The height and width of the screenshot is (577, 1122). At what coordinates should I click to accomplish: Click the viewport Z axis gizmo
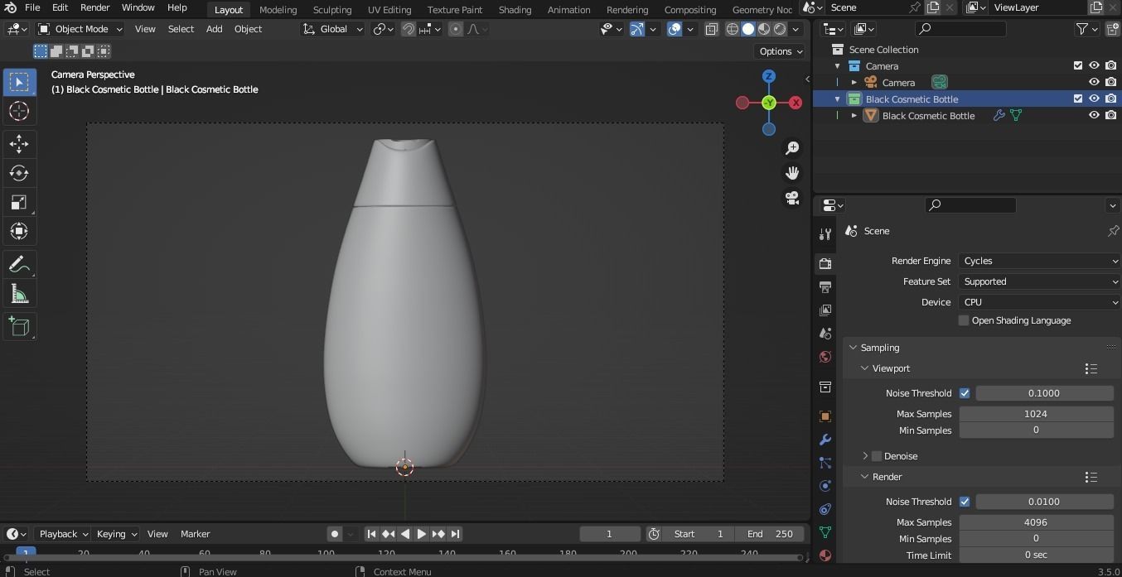[769, 76]
